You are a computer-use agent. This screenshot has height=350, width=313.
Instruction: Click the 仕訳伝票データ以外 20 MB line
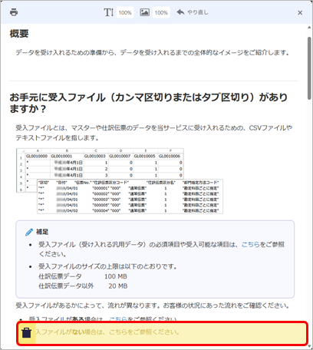pos(83,286)
